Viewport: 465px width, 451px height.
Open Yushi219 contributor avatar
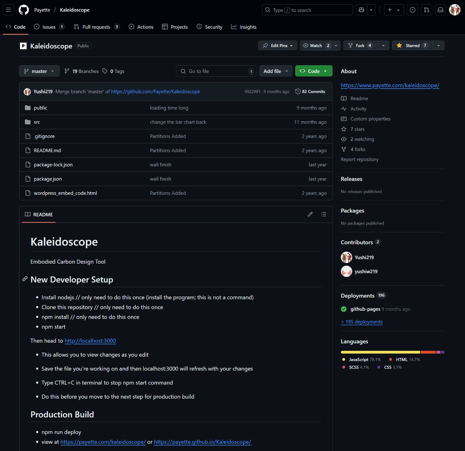click(346, 257)
